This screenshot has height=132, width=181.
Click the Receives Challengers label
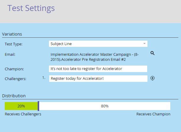click(23, 114)
